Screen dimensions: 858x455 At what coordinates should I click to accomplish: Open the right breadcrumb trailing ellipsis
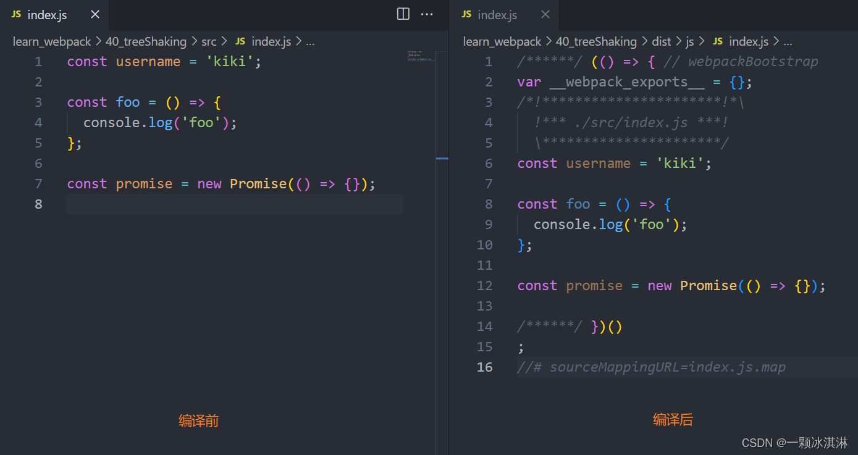788,42
